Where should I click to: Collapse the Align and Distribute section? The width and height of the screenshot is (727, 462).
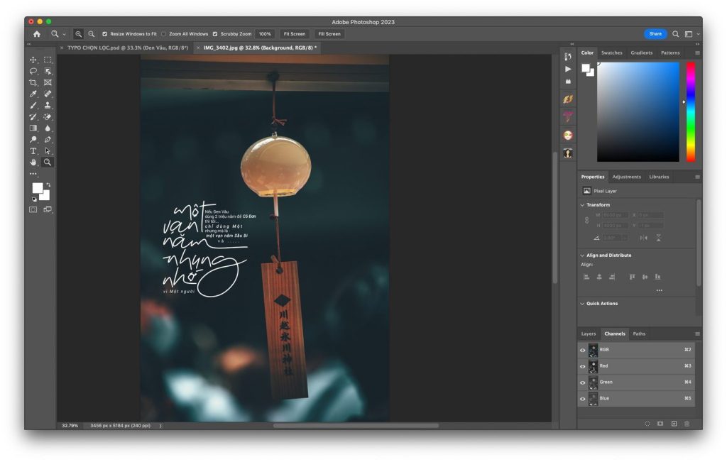[x=583, y=255]
